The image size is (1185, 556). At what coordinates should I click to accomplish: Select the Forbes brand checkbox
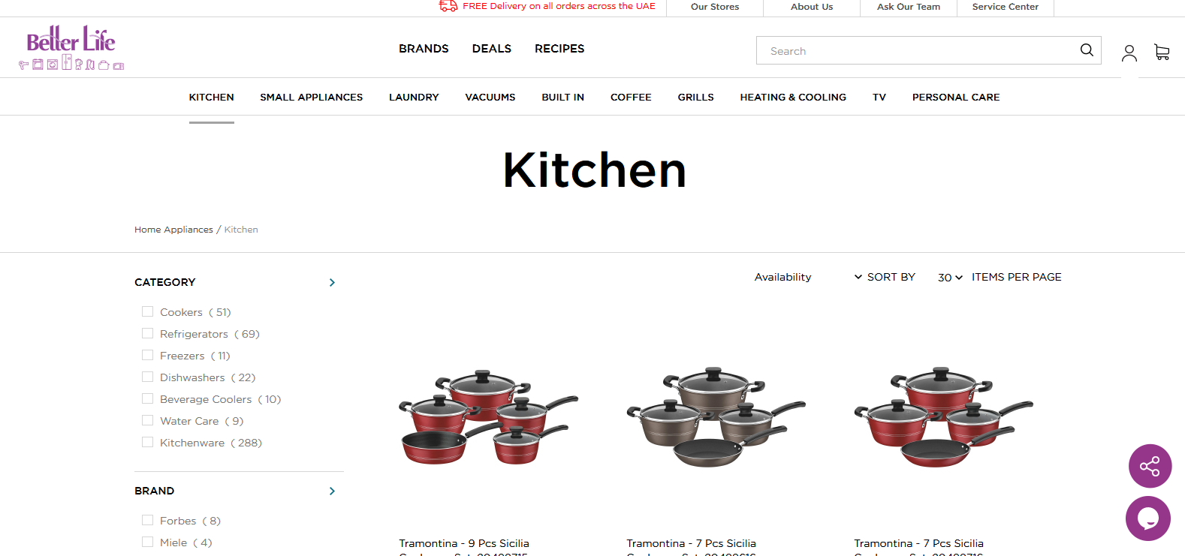point(147,520)
